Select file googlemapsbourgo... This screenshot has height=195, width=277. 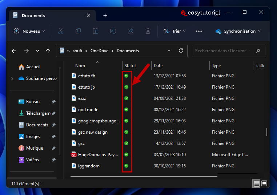pos(99,121)
